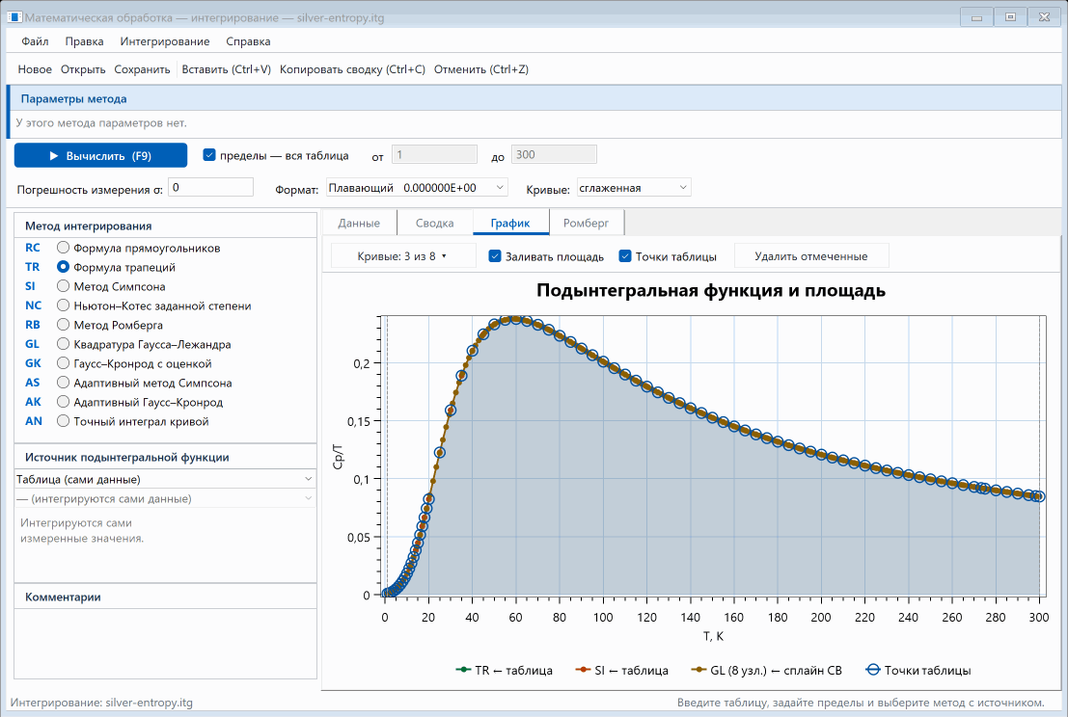Select Метод Симпсона radio button
Viewport: 1068px width, 717px height.
pyautogui.click(x=64, y=286)
